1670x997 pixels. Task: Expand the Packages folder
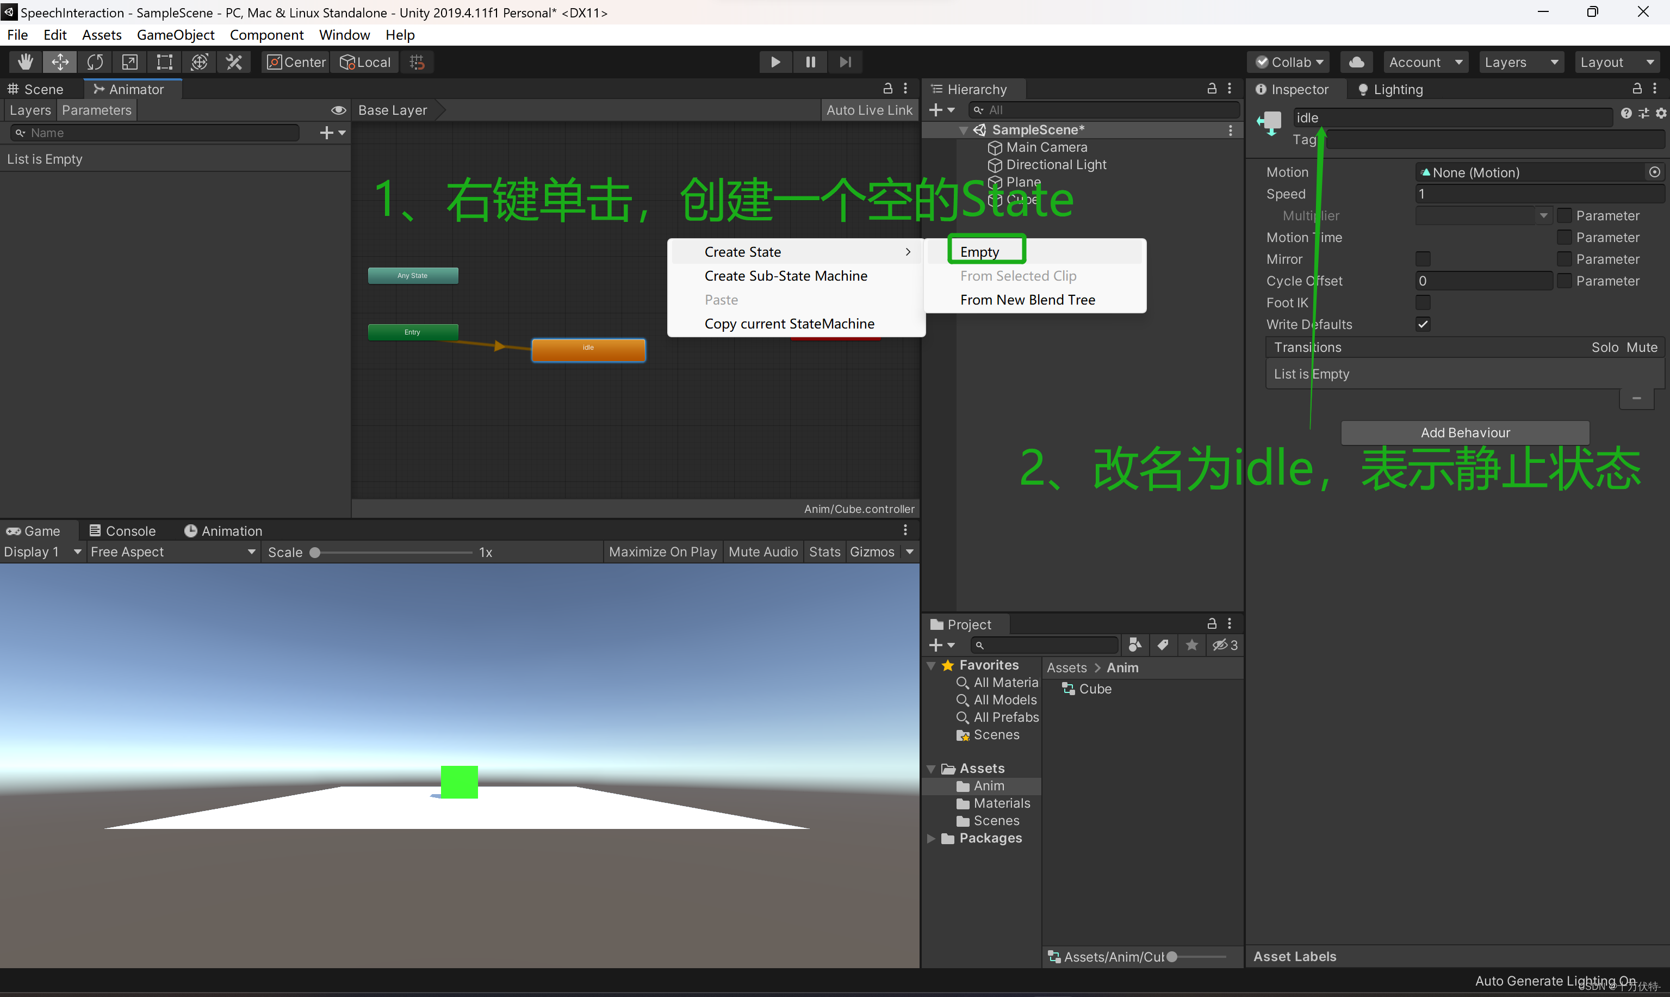click(932, 838)
